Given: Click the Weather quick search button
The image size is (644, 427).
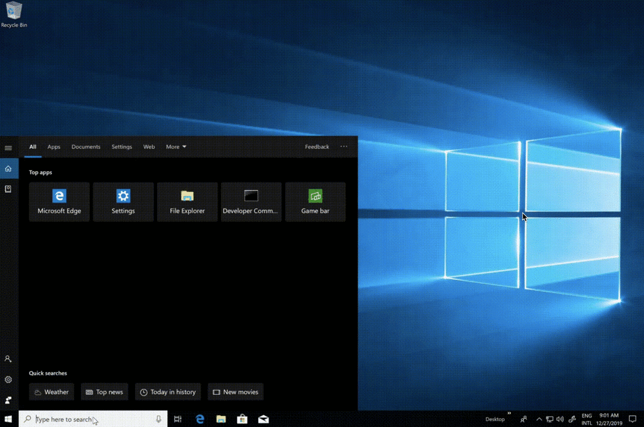Looking at the screenshot, I should coord(52,392).
